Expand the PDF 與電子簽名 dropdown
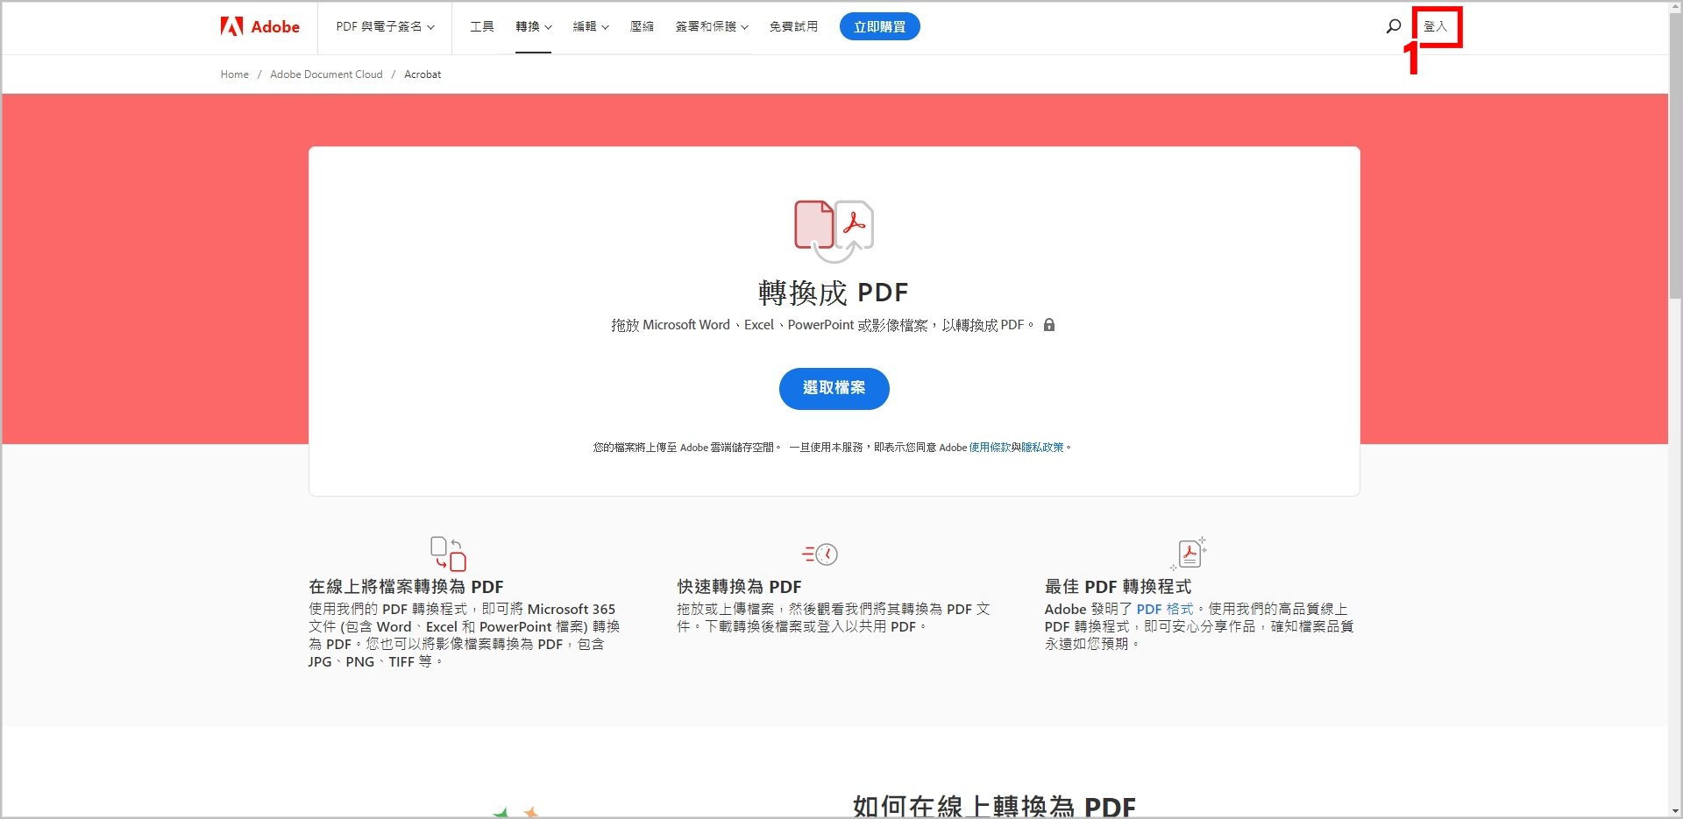 [385, 27]
